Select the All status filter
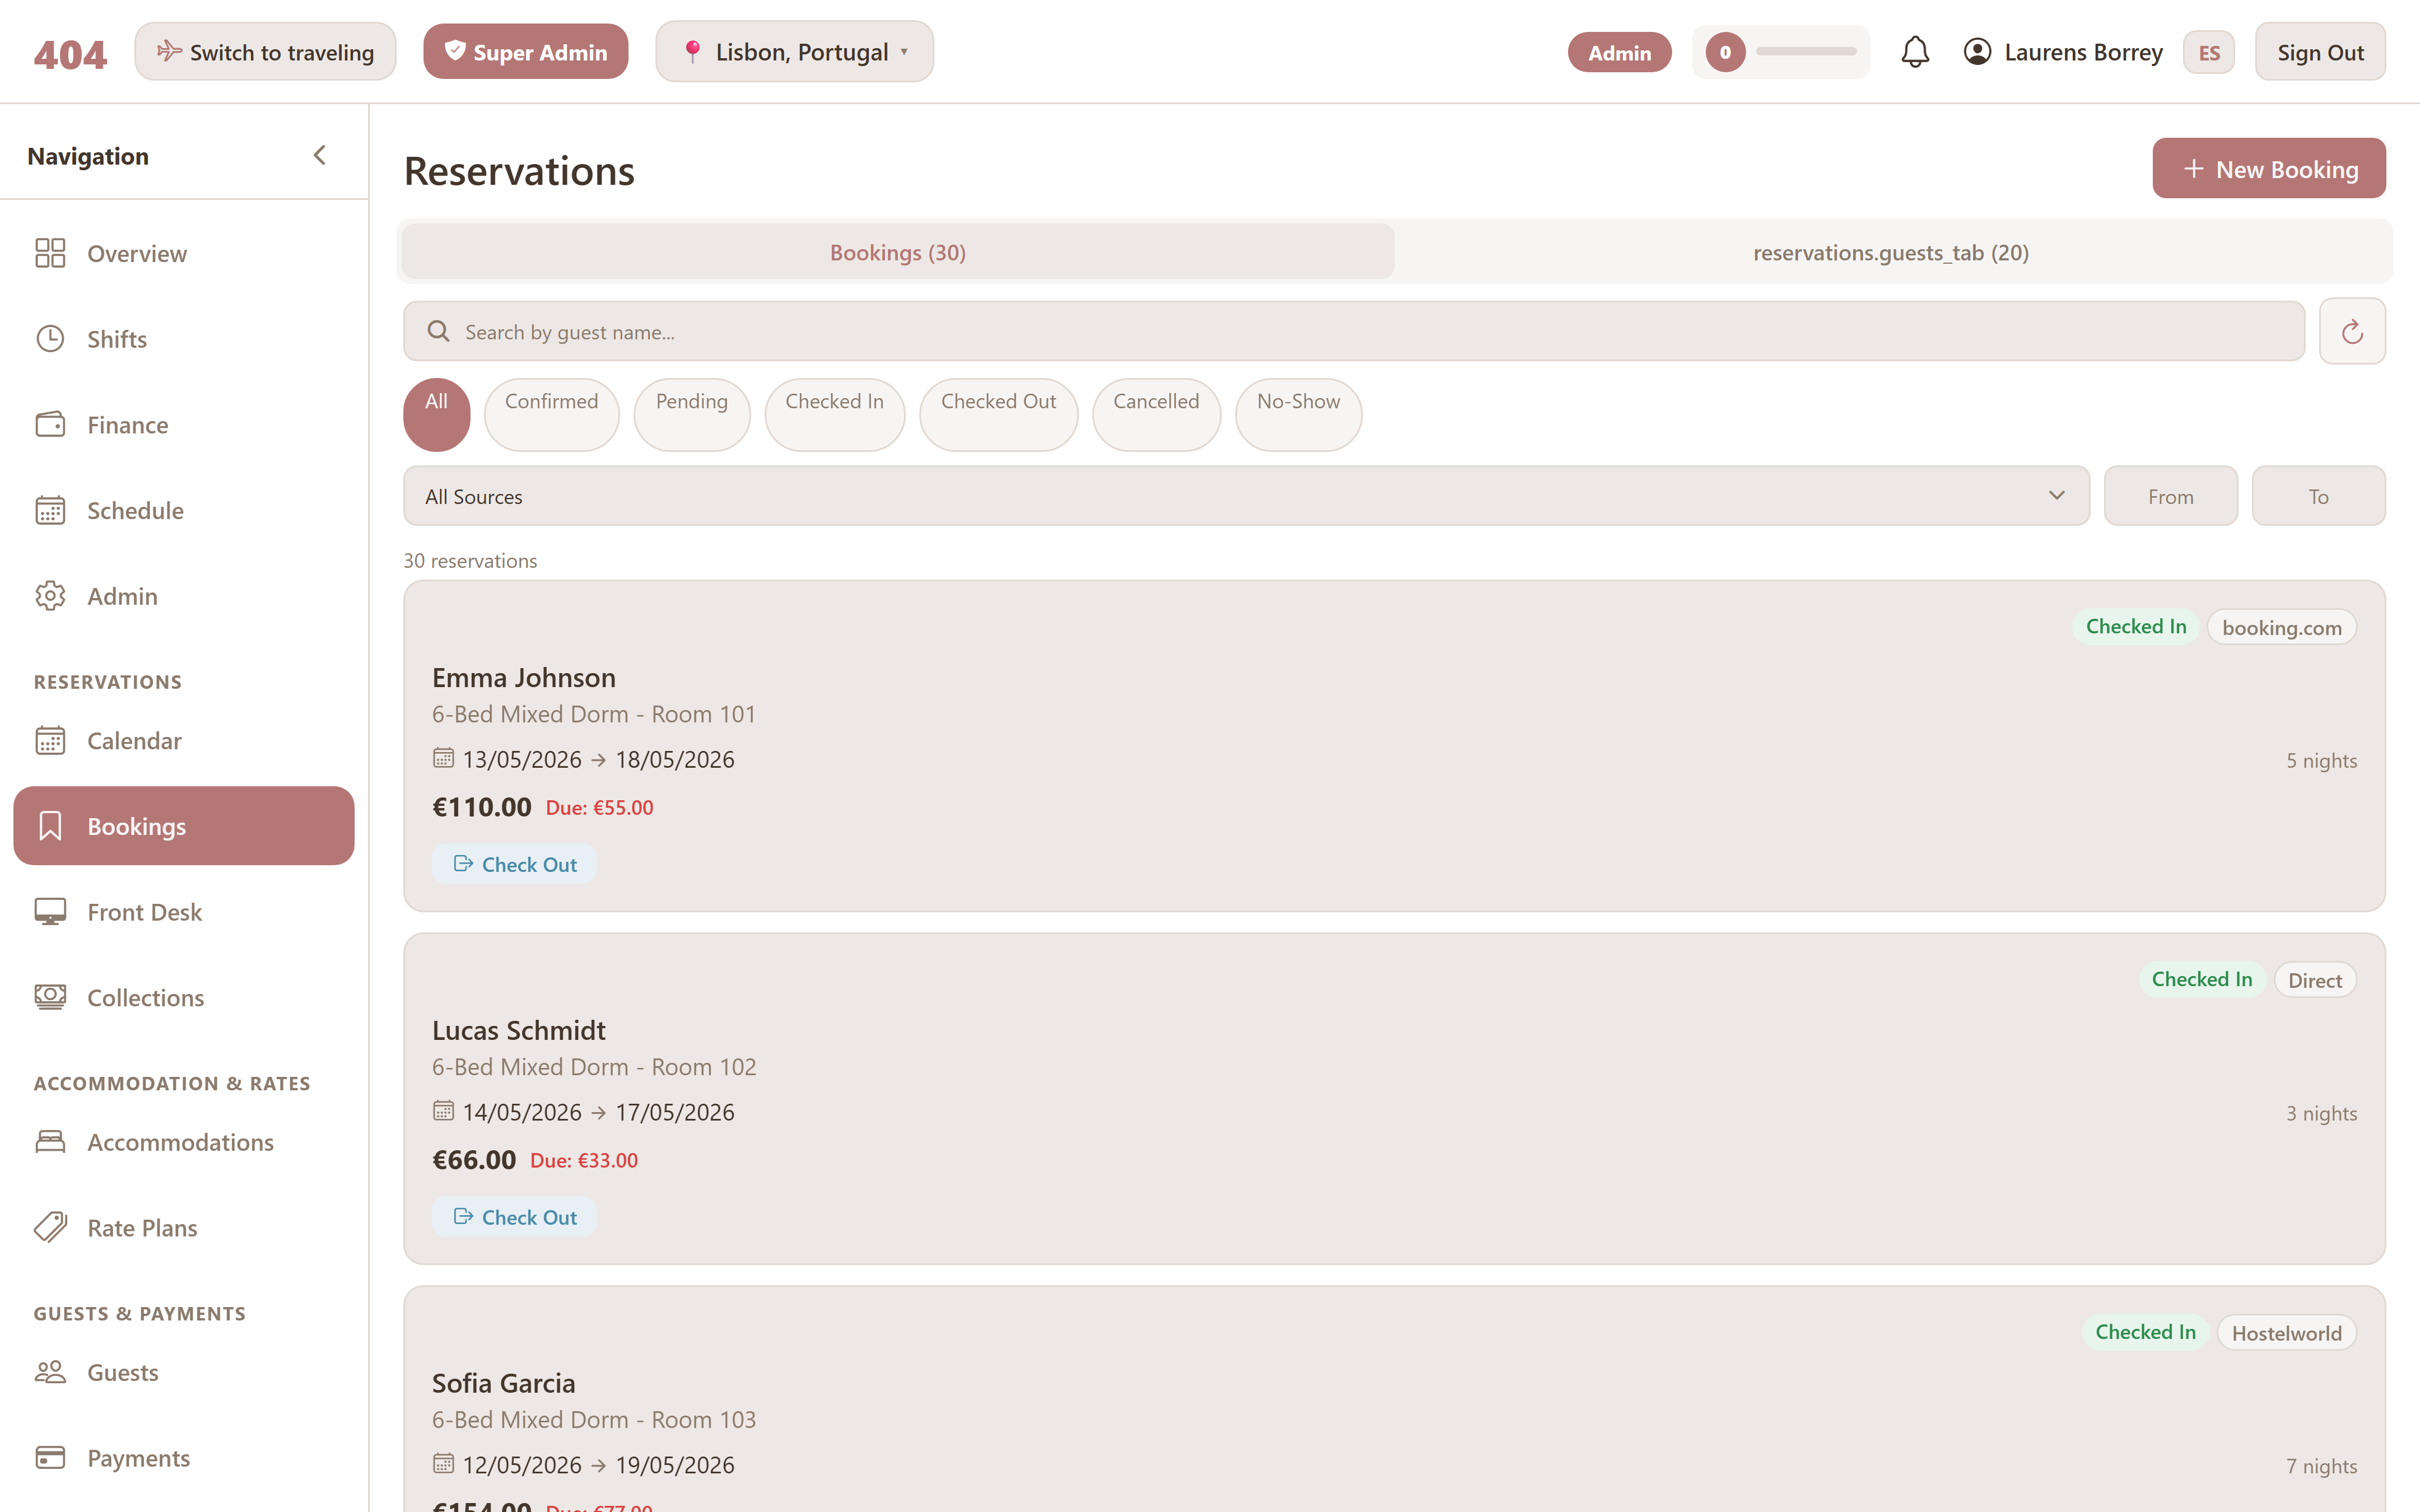 (x=436, y=414)
